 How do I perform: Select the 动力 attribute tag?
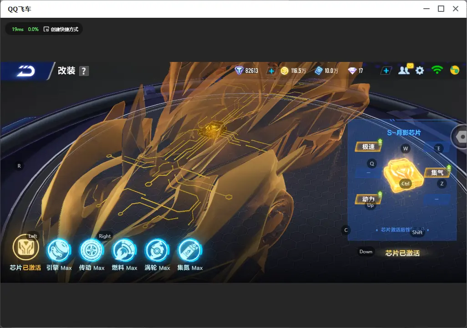coord(368,199)
